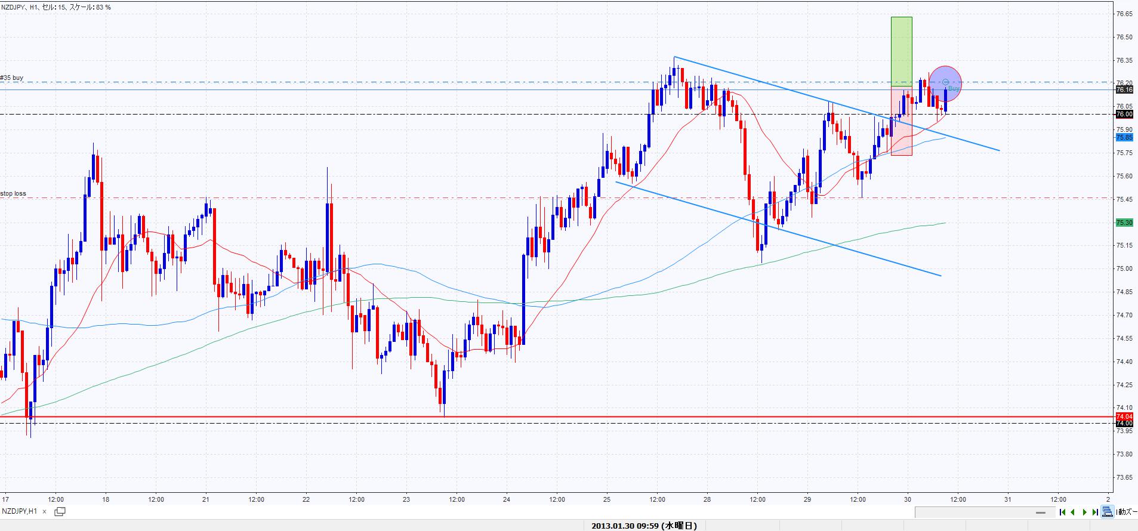This screenshot has height=531, width=1138.
Task: Skip to the last bar of the chart
Action: [1095, 512]
